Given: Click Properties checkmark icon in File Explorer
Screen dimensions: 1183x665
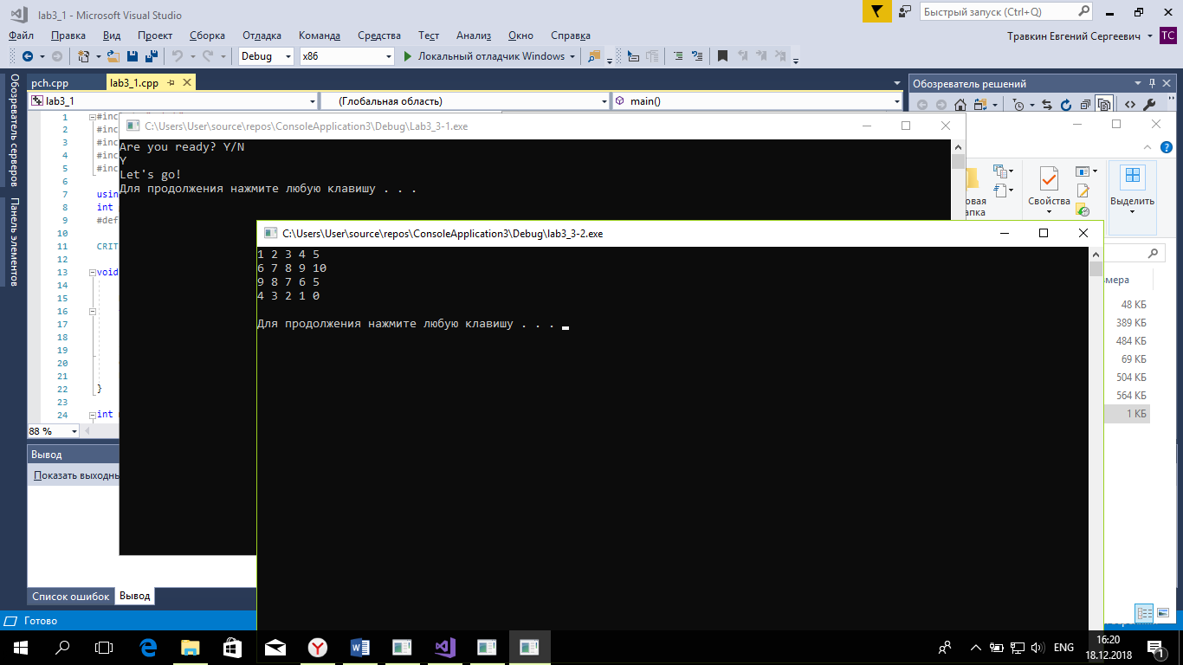Looking at the screenshot, I should [x=1049, y=179].
